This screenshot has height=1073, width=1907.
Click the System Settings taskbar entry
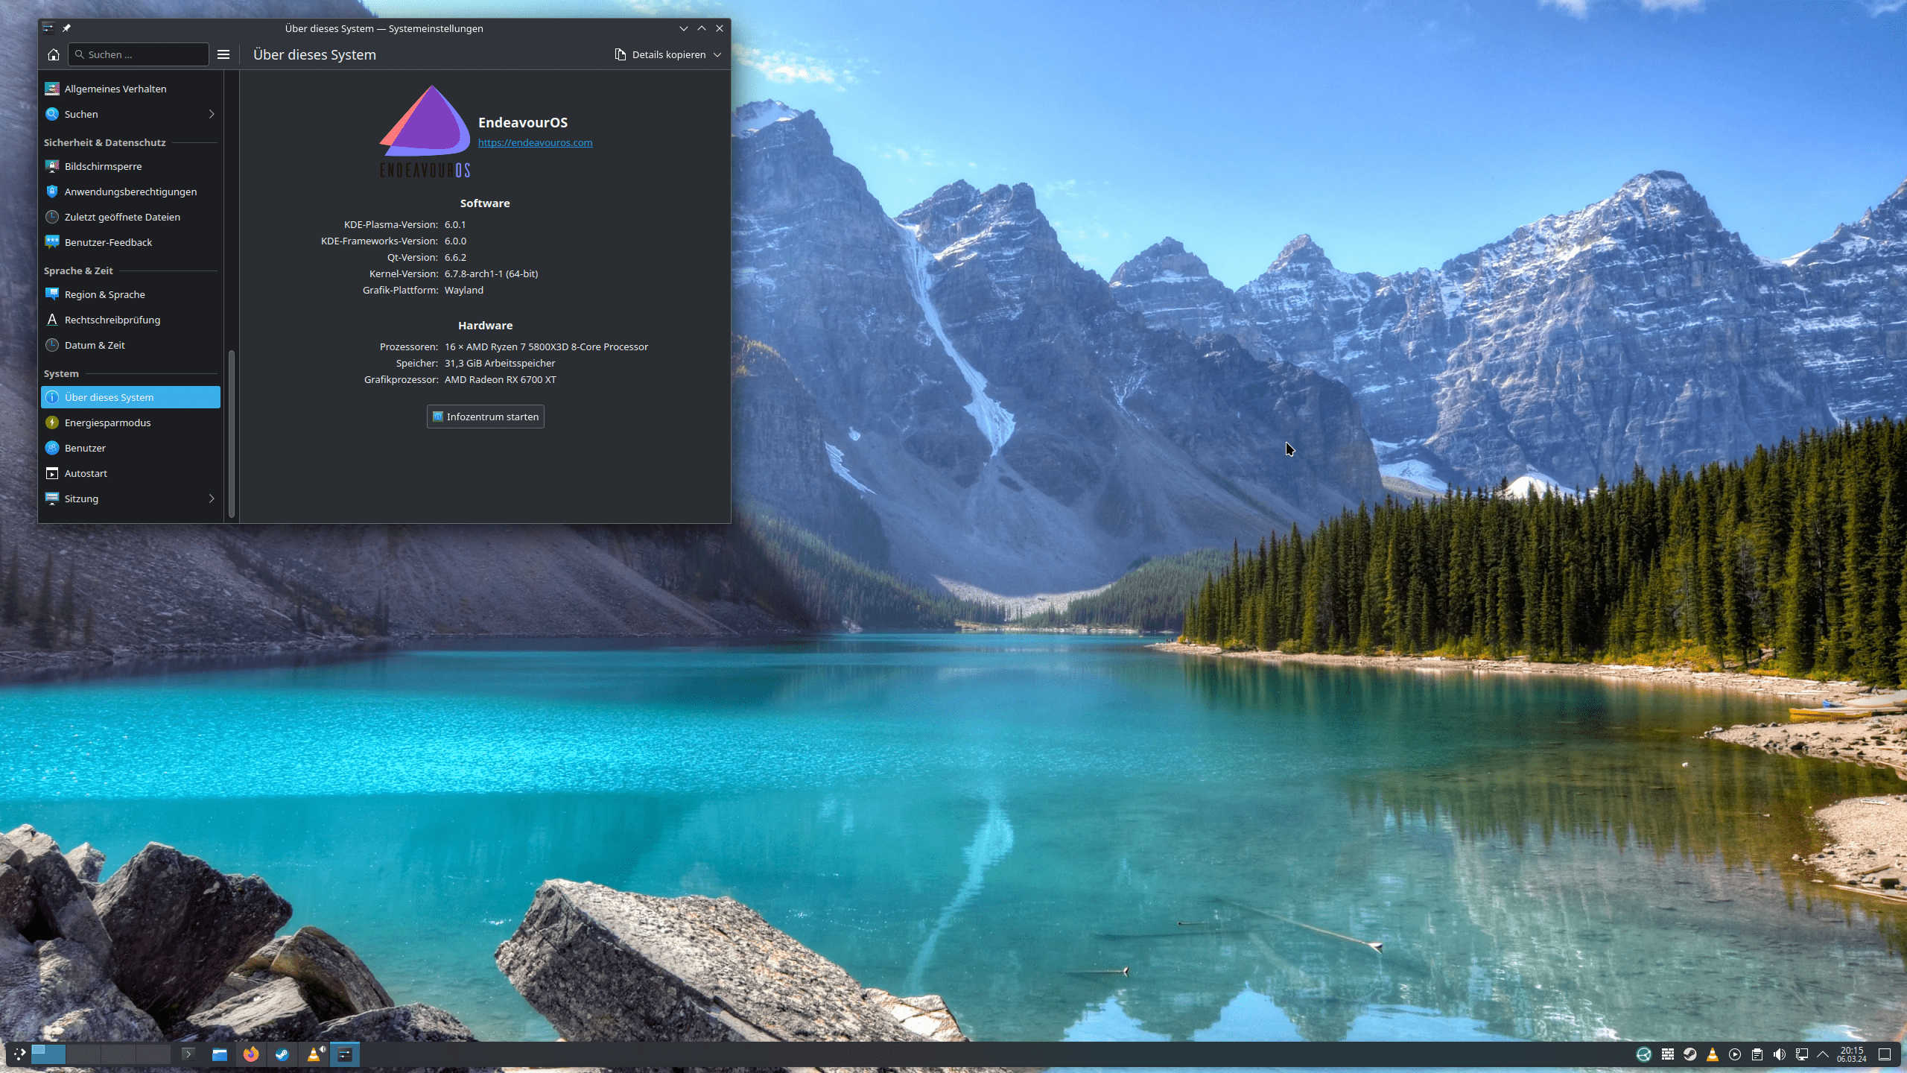[345, 1054]
